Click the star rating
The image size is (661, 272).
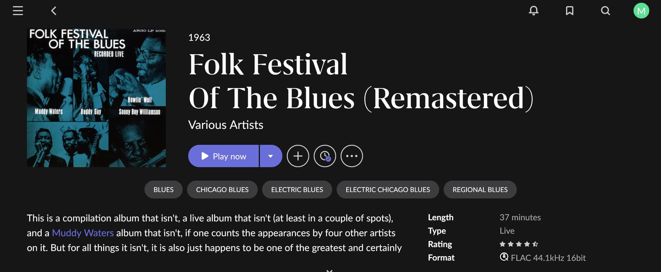pyautogui.click(x=518, y=244)
